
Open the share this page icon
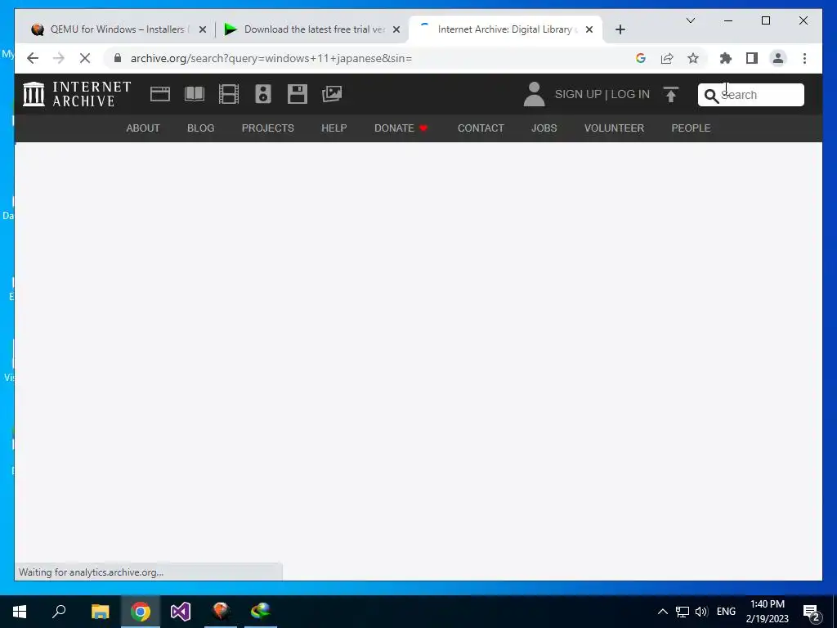(x=667, y=58)
